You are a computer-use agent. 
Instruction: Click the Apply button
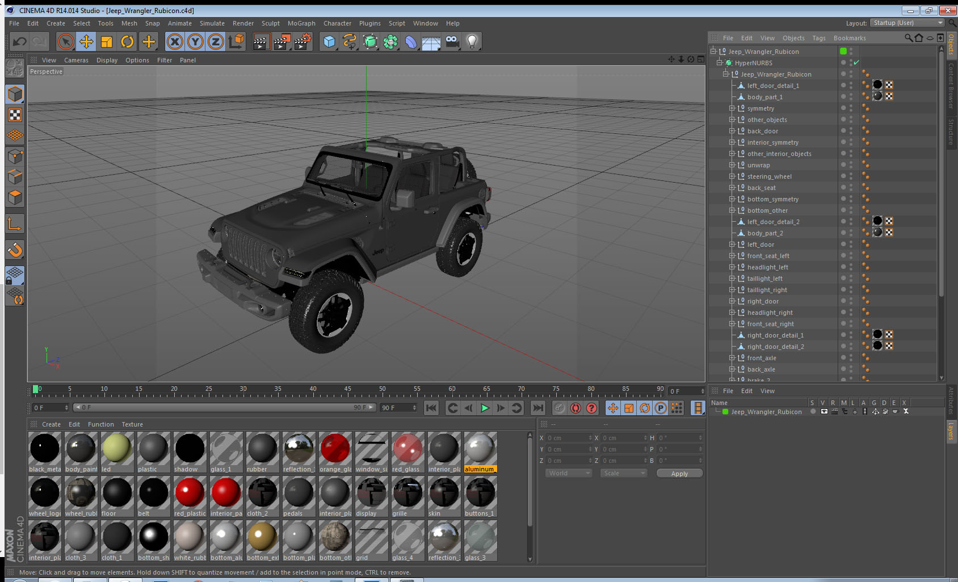point(679,474)
